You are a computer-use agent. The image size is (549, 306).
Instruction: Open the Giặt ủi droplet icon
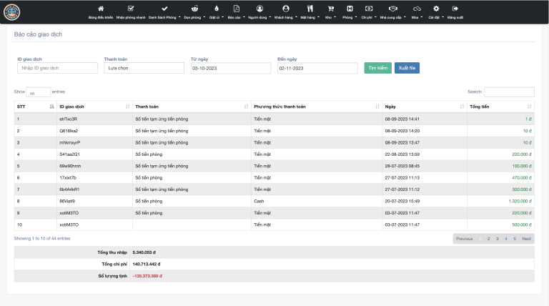point(217,9)
